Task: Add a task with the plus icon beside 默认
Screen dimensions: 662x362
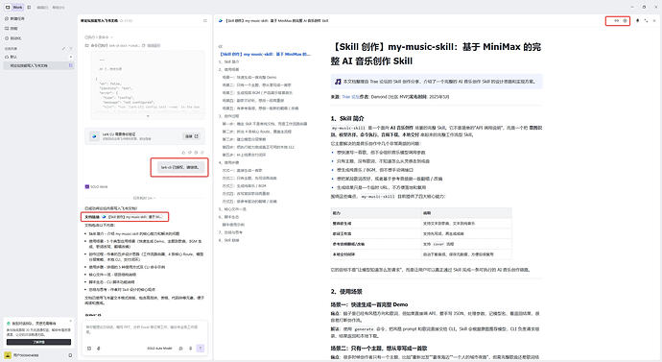Action: click(x=70, y=57)
